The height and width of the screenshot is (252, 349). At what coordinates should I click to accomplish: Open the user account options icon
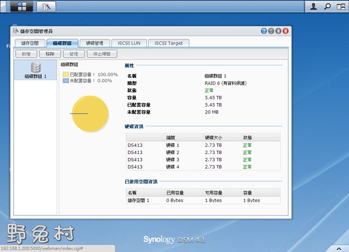click(314, 6)
